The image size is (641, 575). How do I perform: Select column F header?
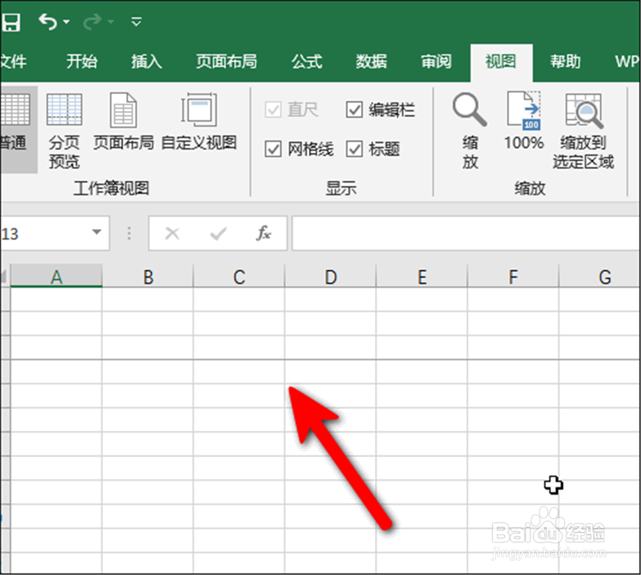pos(513,276)
